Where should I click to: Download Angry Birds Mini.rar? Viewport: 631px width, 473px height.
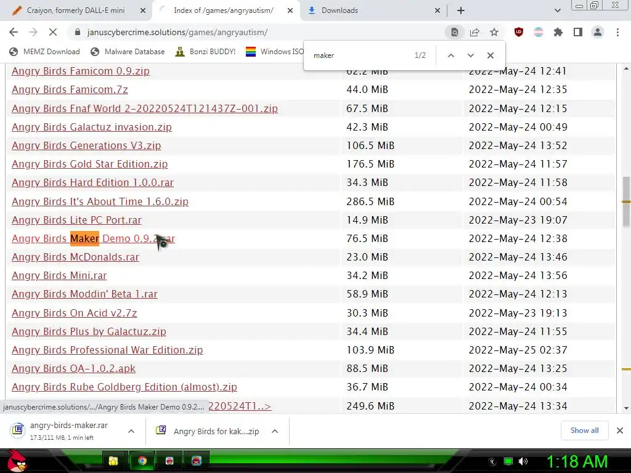59,275
